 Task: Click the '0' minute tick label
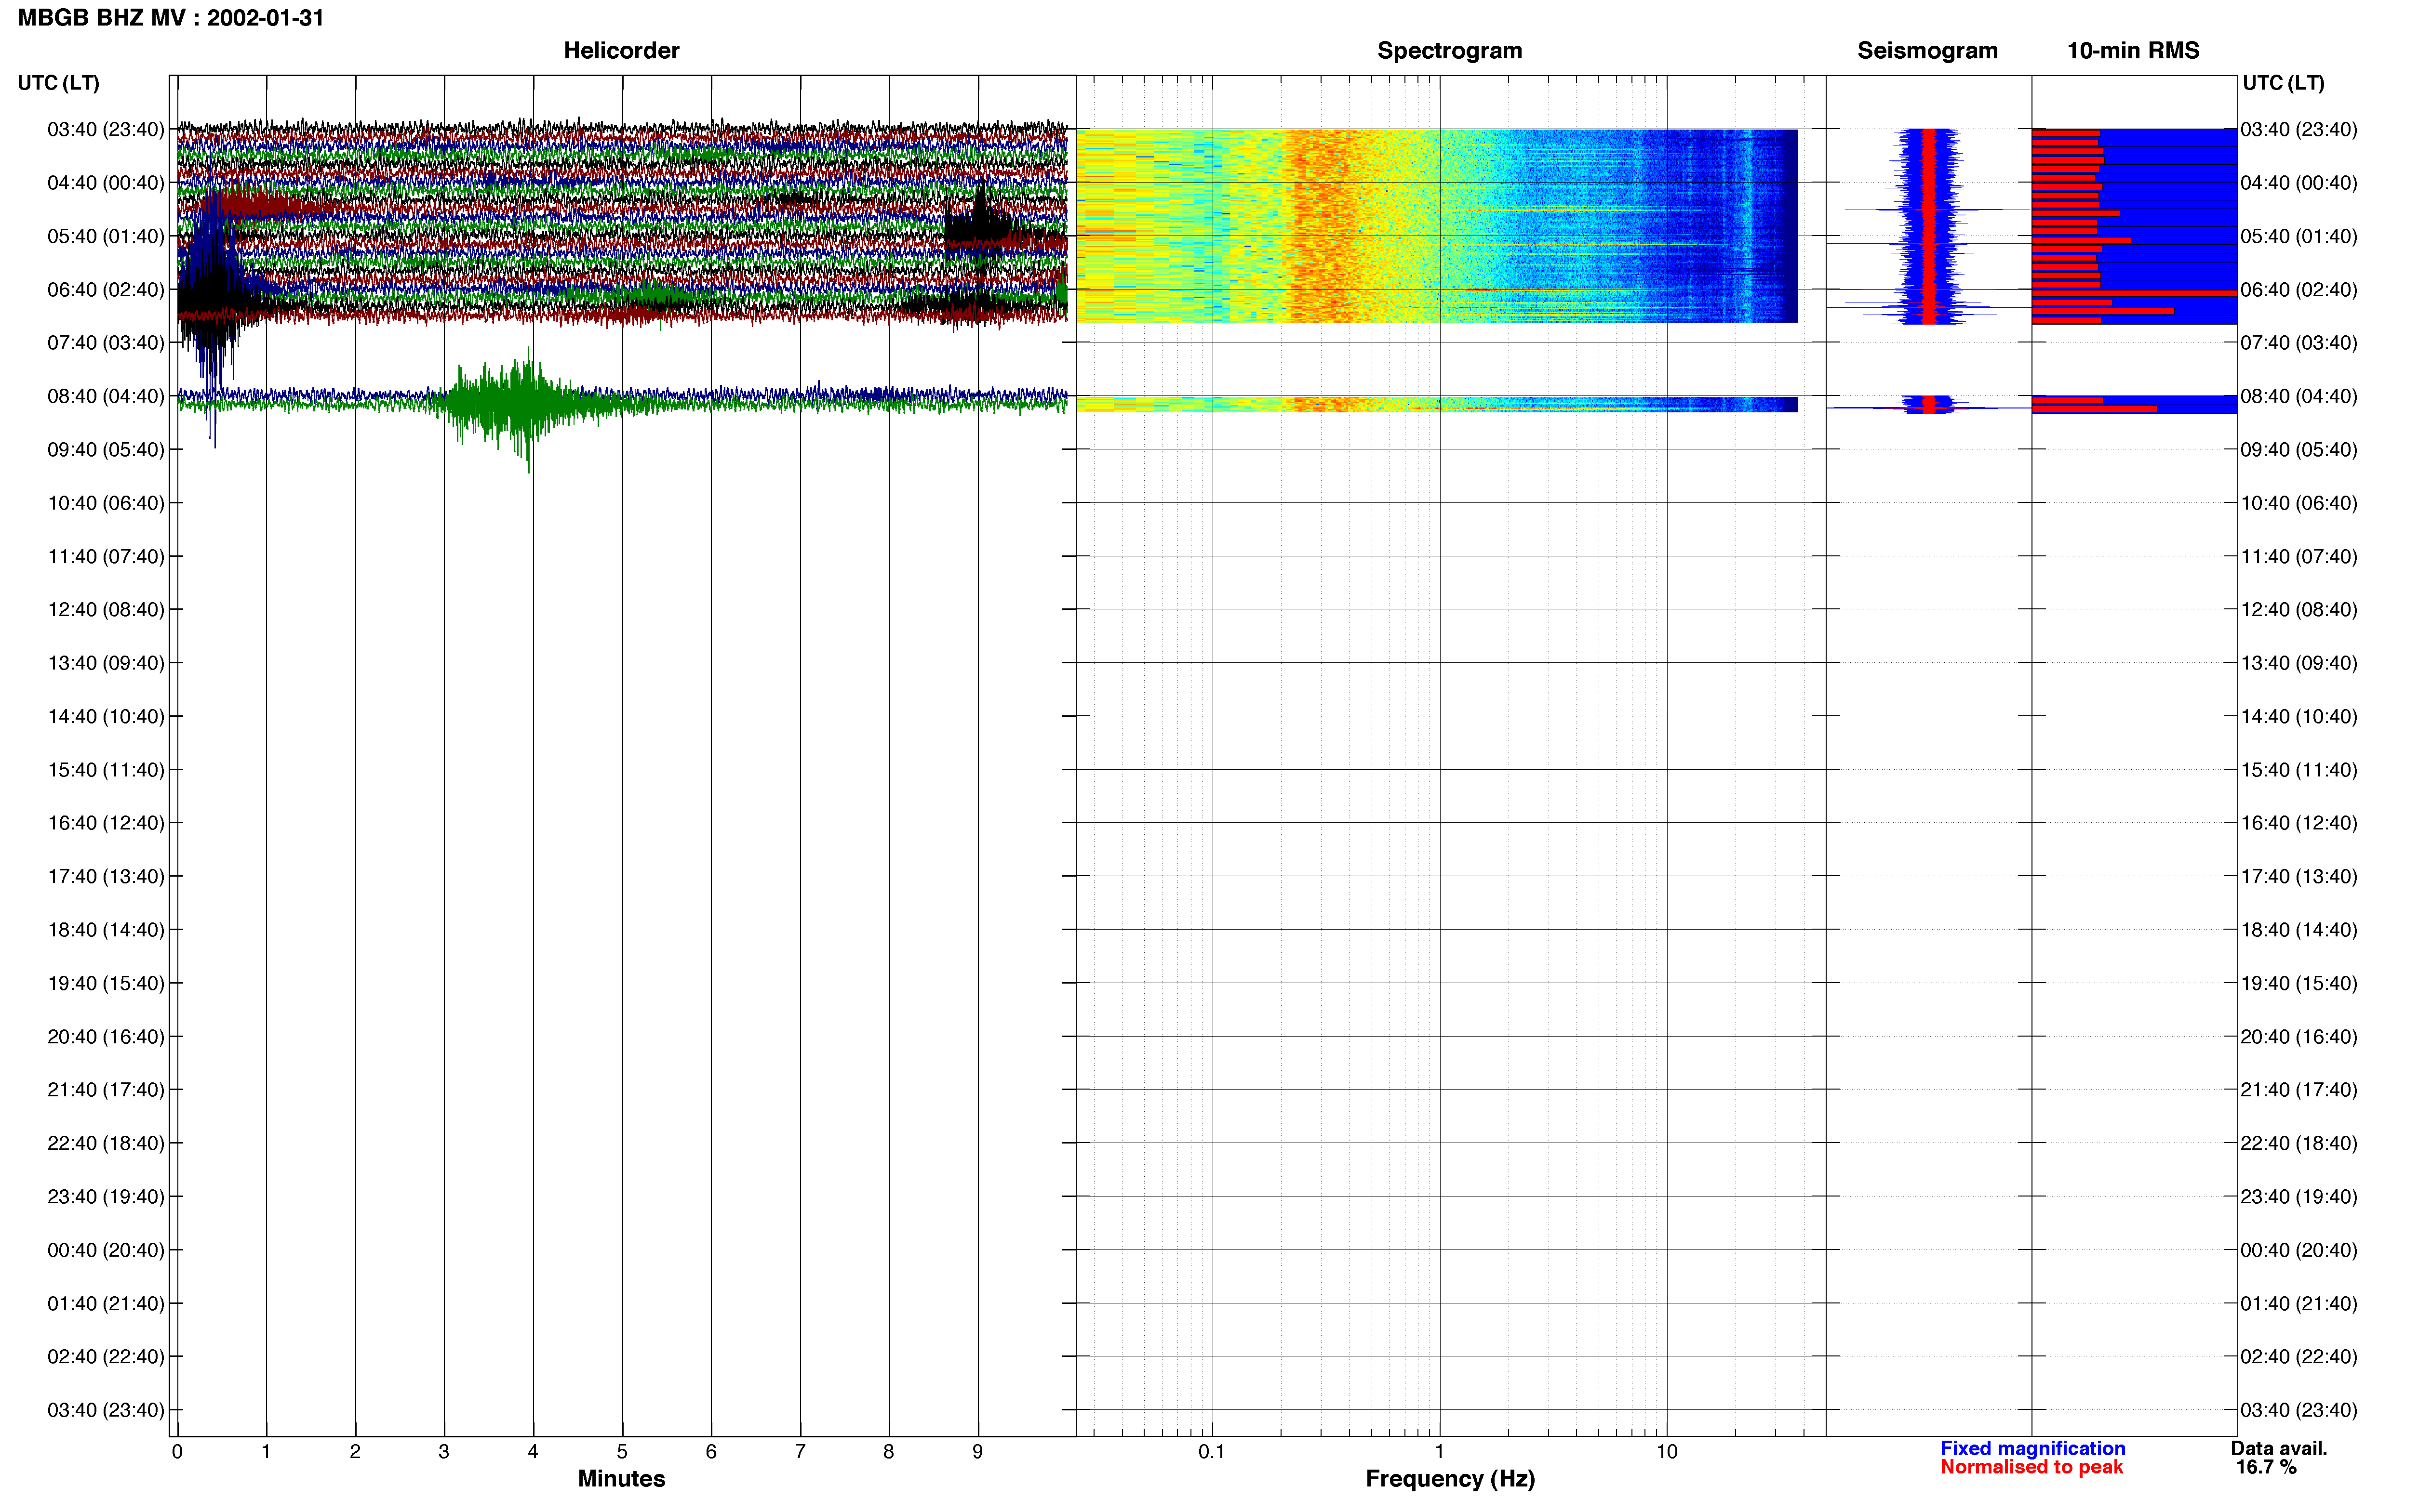177,1452
